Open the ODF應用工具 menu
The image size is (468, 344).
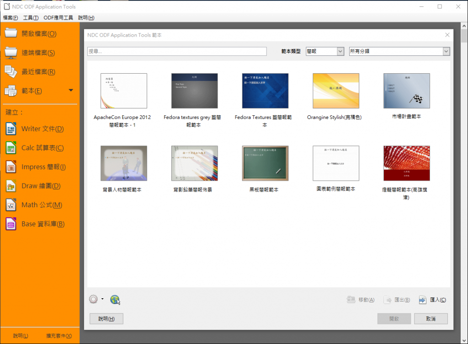click(x=58, y=18)
